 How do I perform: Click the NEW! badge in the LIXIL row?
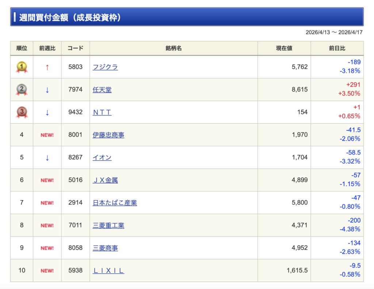47,270
